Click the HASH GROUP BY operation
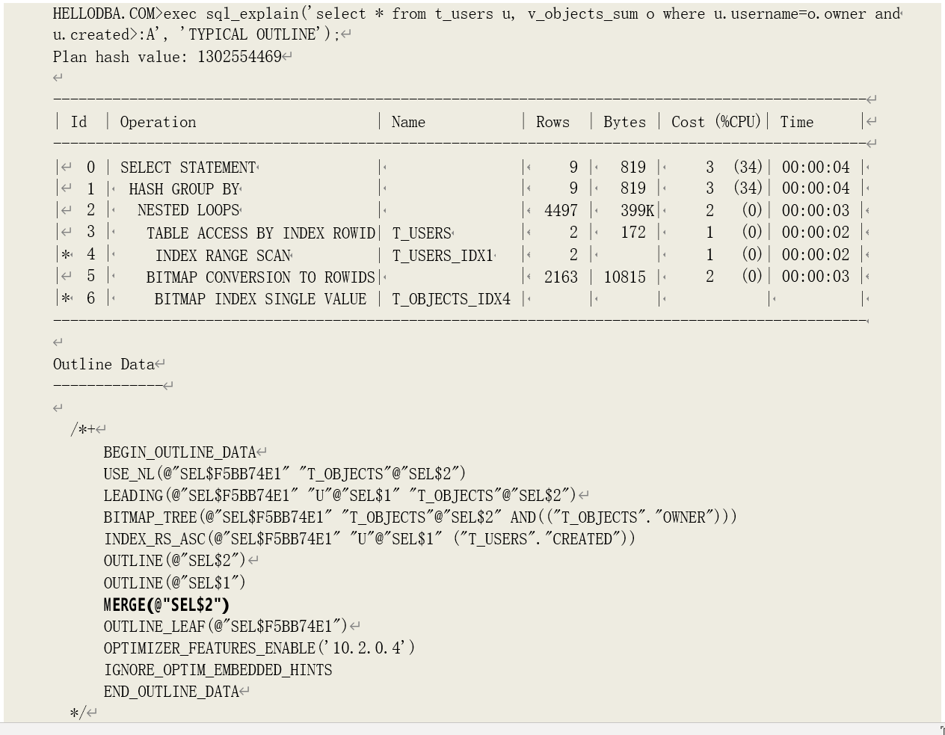Image resolution: width=945 pixels, height=735 pixels. point(183,189)
